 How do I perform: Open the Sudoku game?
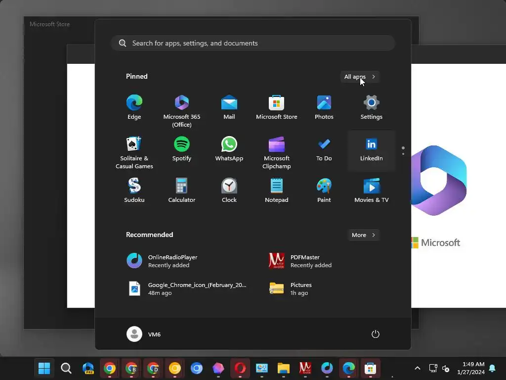coord(134,191)
